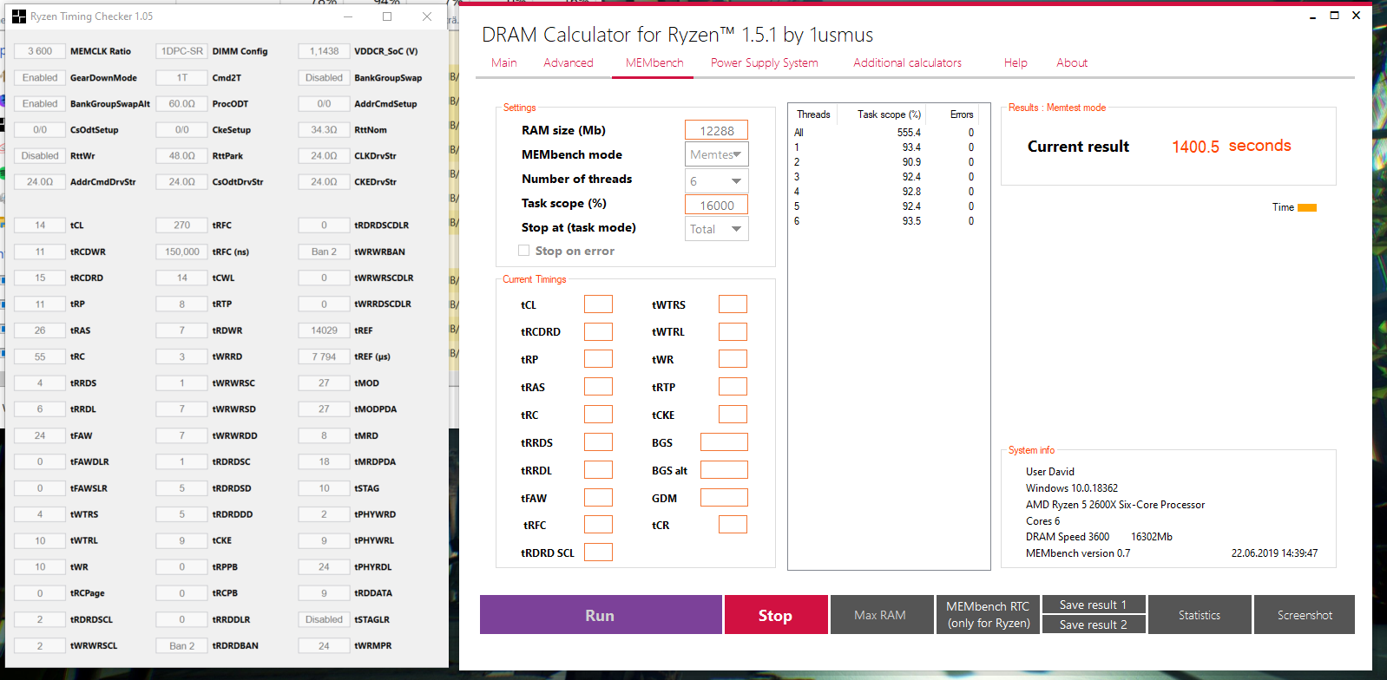Maximize the DRAM Calculator window

1335,16
